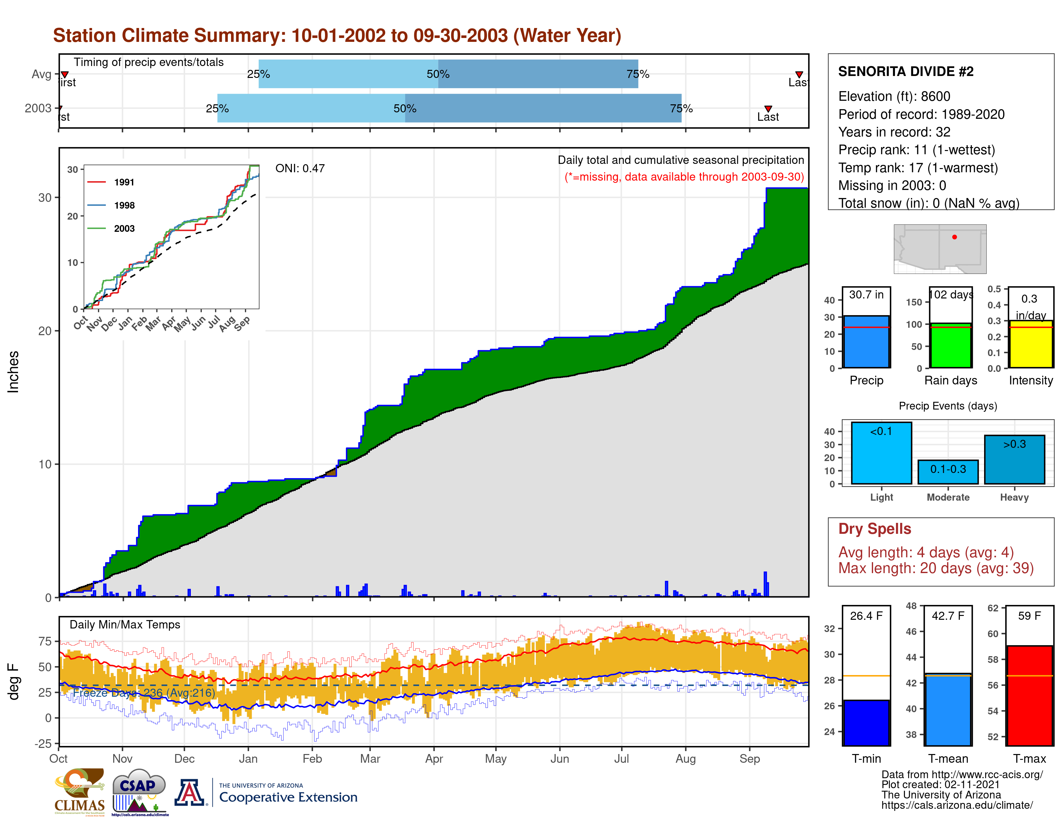
Task: Click the '26.4 F' T-min value
Action: [x=866, y=616]
